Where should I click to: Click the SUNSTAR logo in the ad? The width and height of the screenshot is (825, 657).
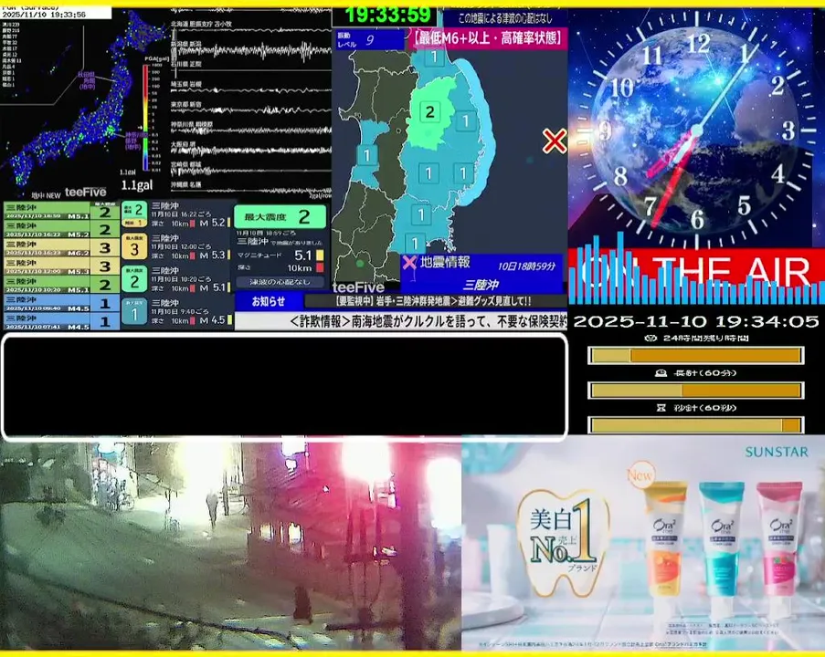776,452
